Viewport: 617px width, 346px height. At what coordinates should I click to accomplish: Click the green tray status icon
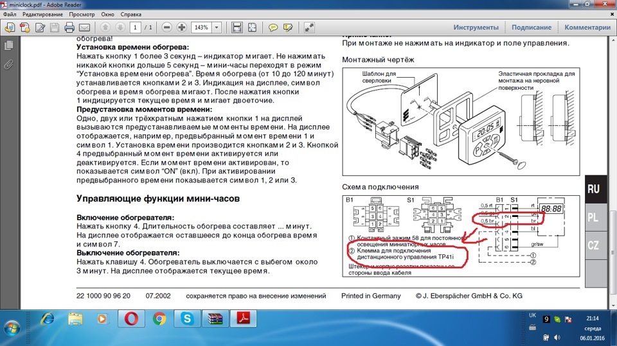(x=557, y=319)
